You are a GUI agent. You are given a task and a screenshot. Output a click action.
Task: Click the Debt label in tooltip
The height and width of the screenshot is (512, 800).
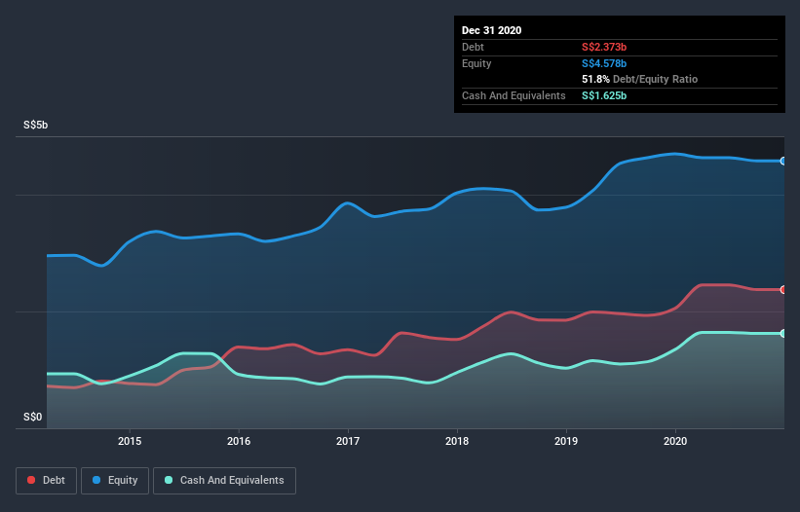[473, 47]
